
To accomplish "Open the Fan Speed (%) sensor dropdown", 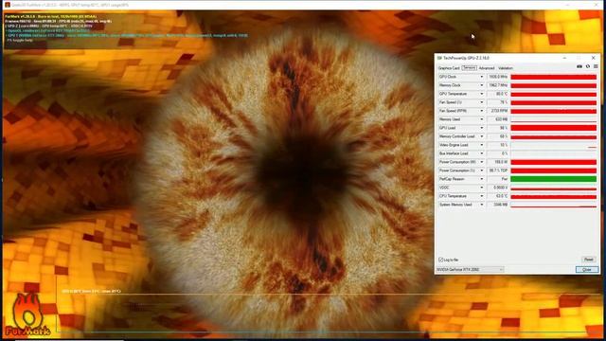I will point(482,102).
